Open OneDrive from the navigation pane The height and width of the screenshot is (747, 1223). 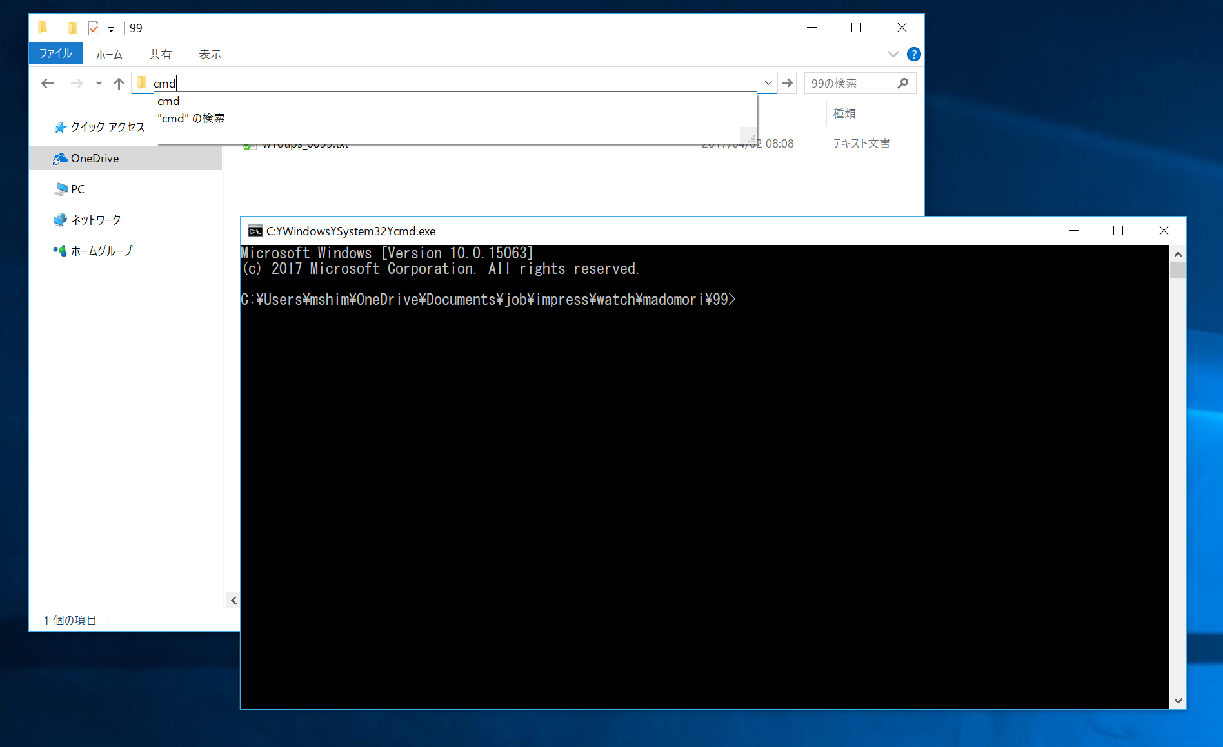[94, 158]
